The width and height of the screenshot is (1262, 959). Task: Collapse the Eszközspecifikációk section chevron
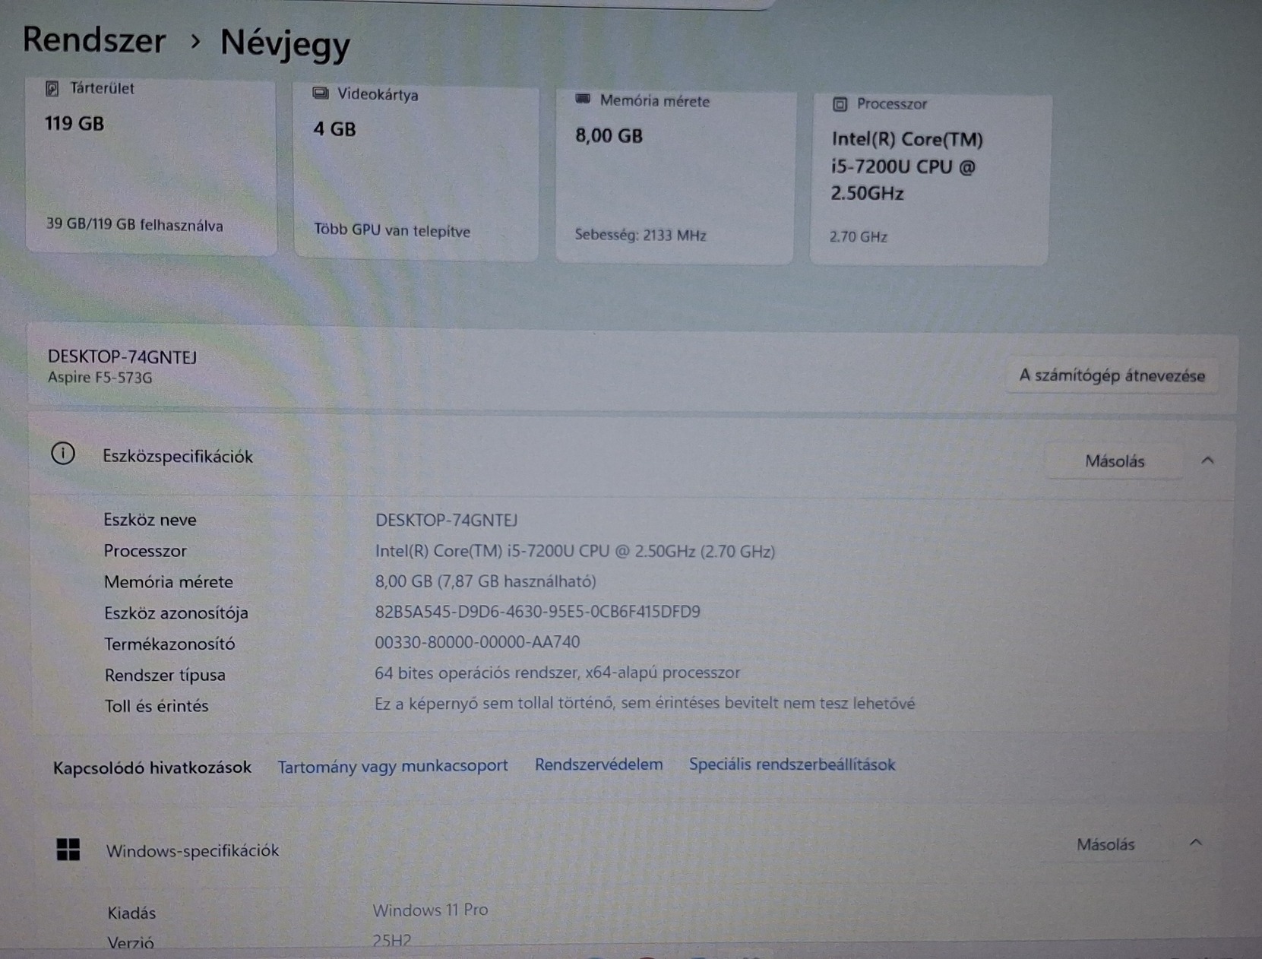[1207, 461]
